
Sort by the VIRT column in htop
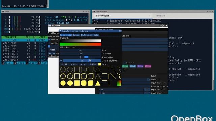coord(42,37)
